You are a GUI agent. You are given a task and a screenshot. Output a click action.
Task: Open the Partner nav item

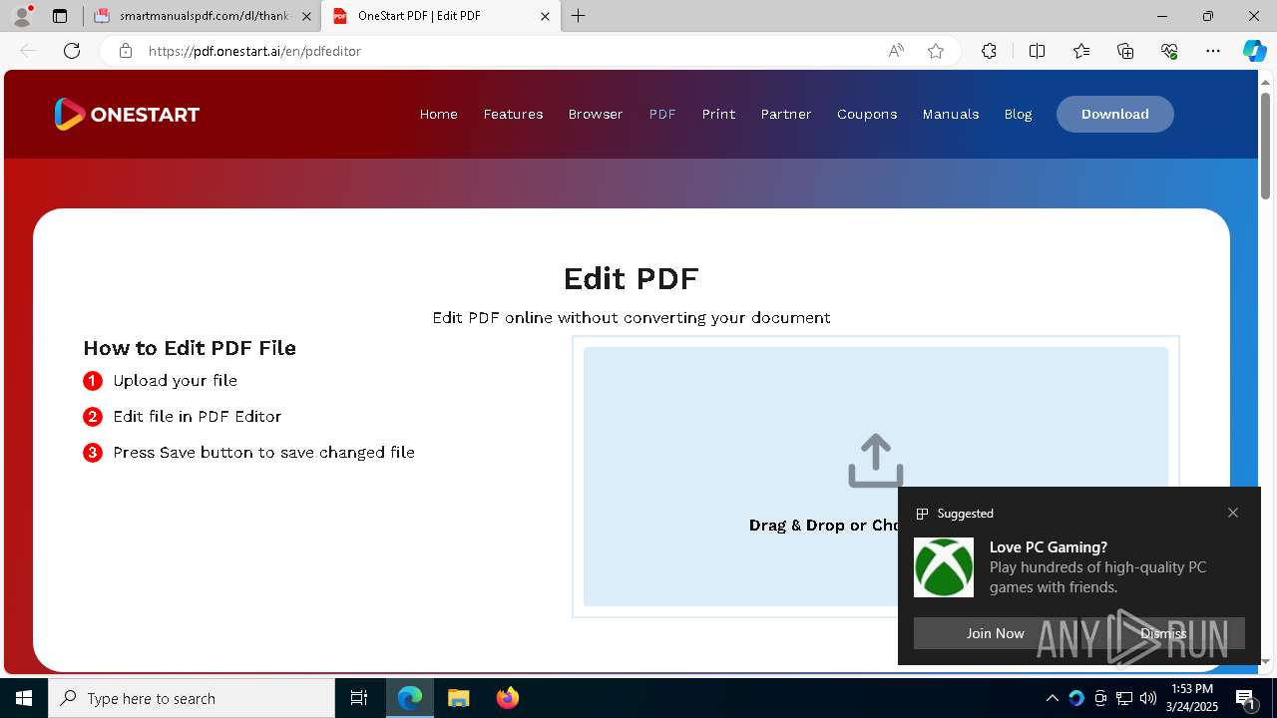click(786, 114)
